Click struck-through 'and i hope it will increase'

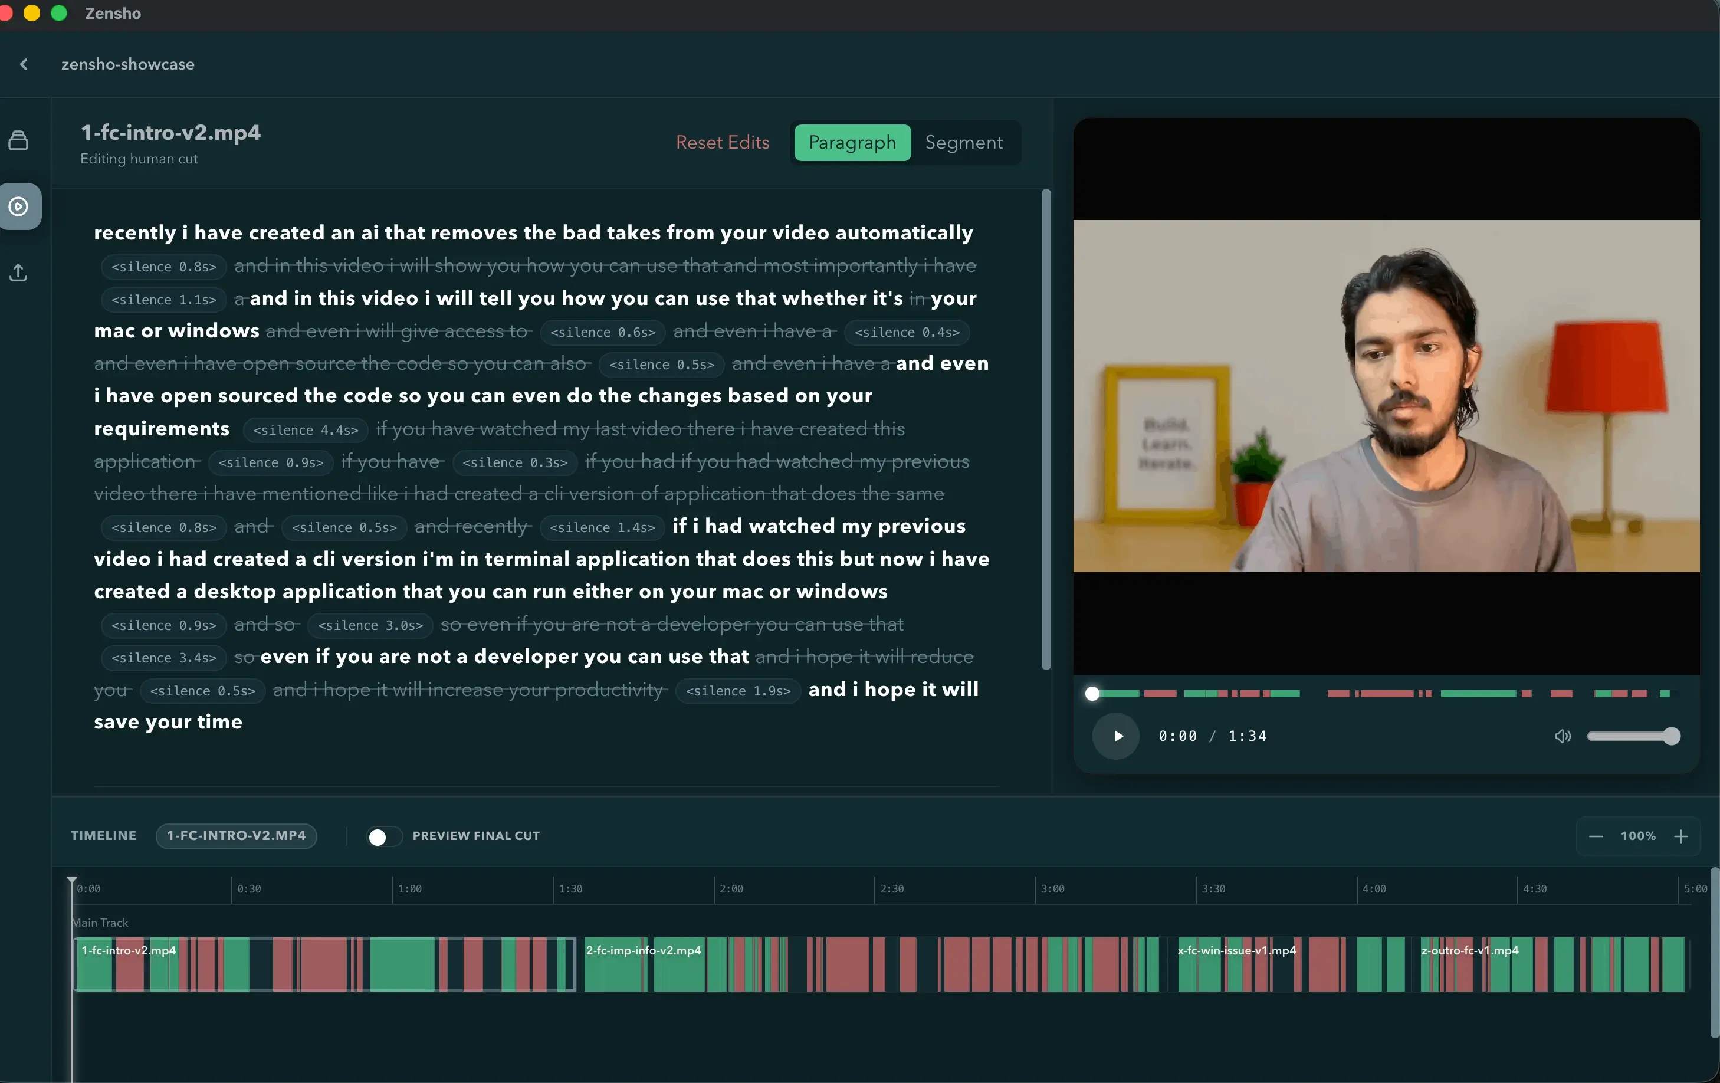[388, 690]
